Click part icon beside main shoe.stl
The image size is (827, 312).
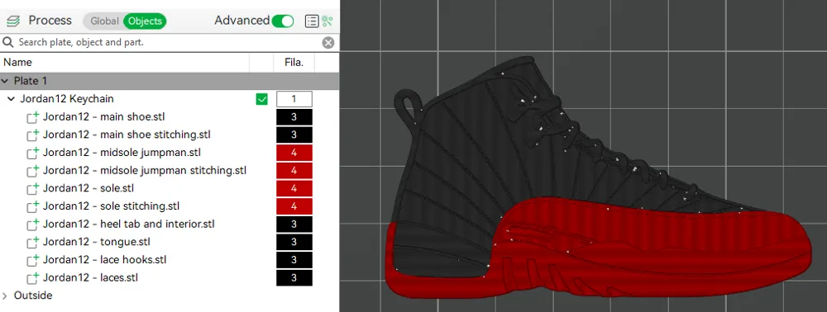(x=33, y=117)
